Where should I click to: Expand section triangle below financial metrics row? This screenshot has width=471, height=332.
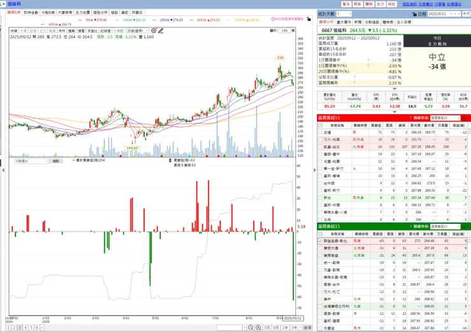point(395,112)
